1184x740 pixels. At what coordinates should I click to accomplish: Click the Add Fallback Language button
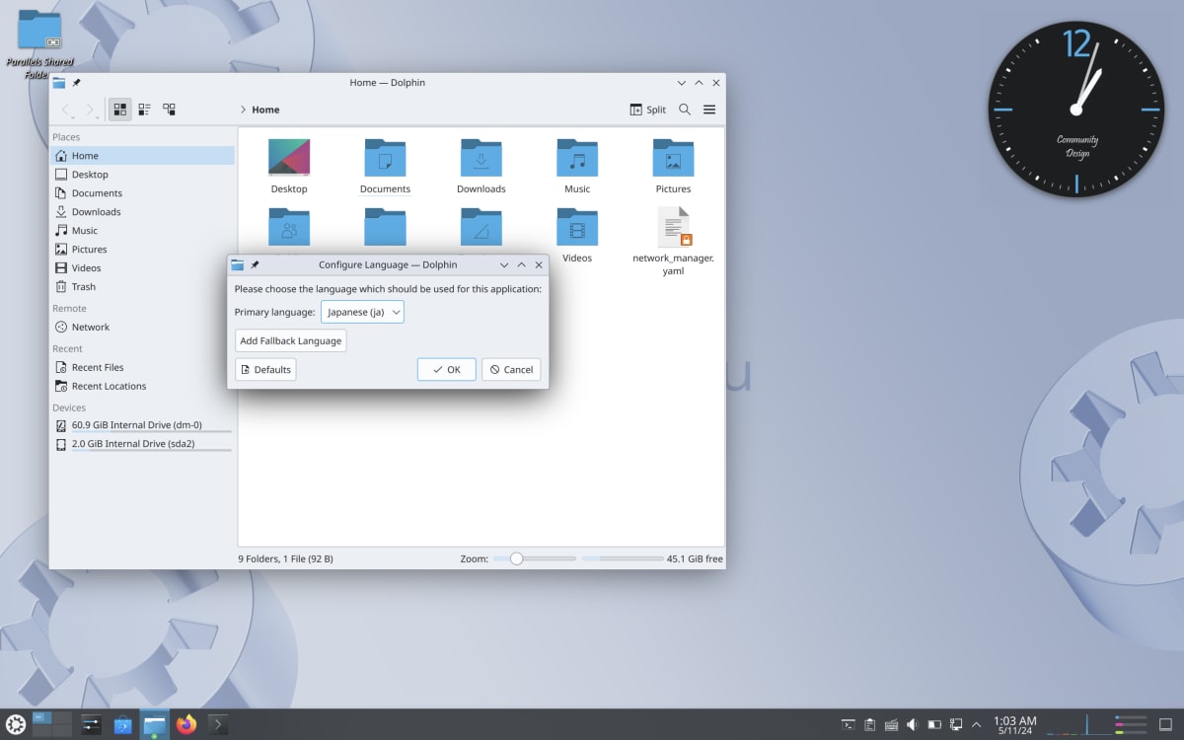tap(291, 340)
